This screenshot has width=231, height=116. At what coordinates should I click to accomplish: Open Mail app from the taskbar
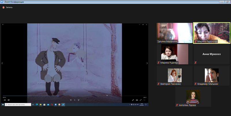tap(48, 104)
